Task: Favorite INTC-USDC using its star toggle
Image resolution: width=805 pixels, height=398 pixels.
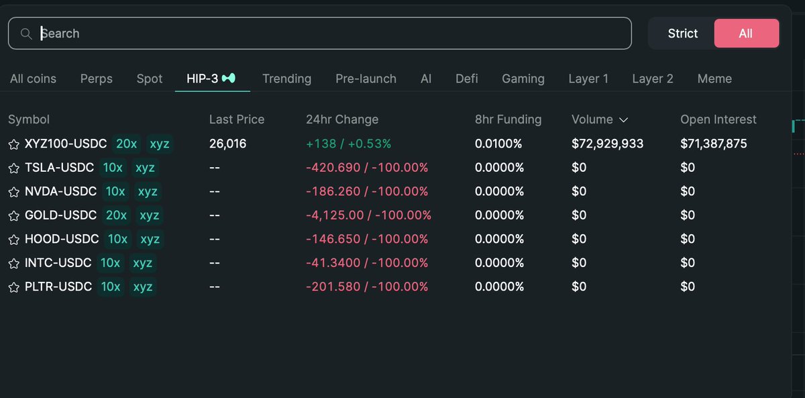Action: point(13,262)
